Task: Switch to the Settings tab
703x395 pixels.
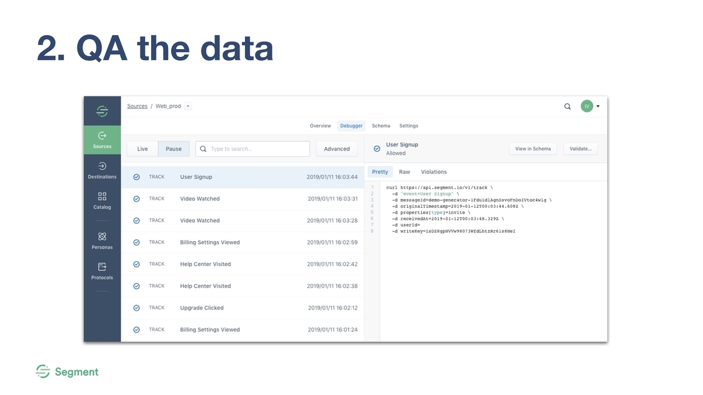Action: coord(409,126)
